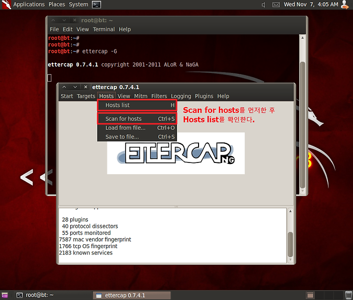This screenshot has height=300, width=353.
Task: Click the volume speaker icon
Action: click(x=263, y=5)
